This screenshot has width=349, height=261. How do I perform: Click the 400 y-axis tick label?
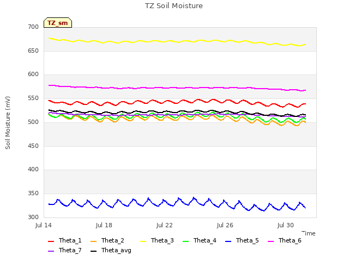pyautogui.click(x=33, y=170)
